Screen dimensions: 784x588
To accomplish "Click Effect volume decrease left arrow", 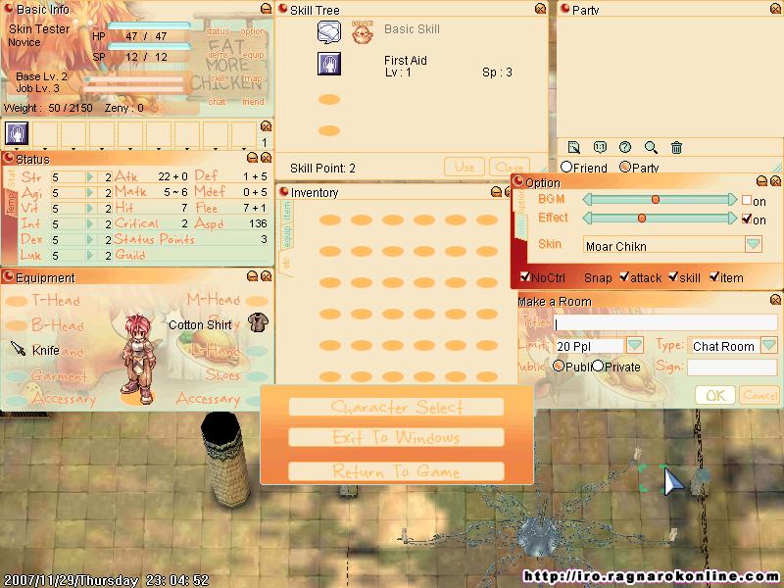I will [x=587, y=218].
